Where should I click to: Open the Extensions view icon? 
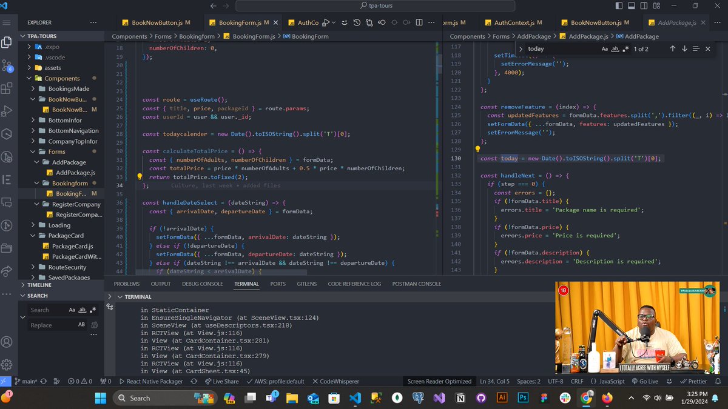[7, 88]
